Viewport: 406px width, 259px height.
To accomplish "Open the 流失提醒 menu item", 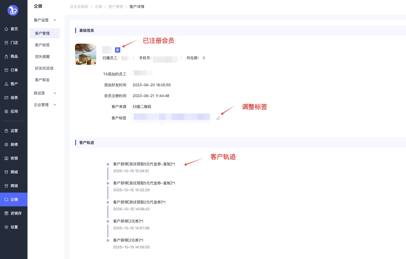I will (42, 57).
